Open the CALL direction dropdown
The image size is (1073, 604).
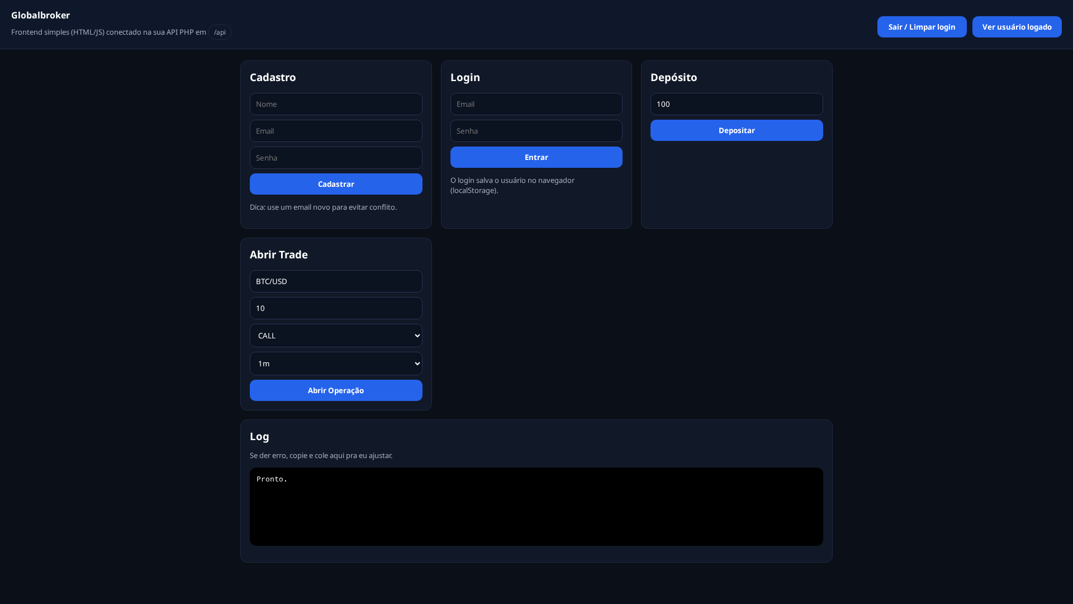click(x=335, y=335)
